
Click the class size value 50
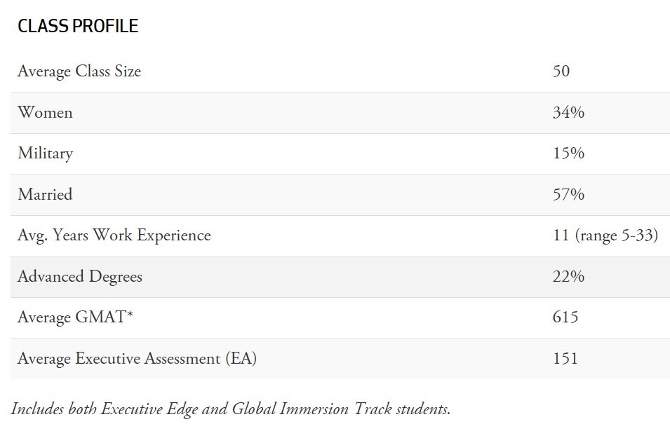561,71
